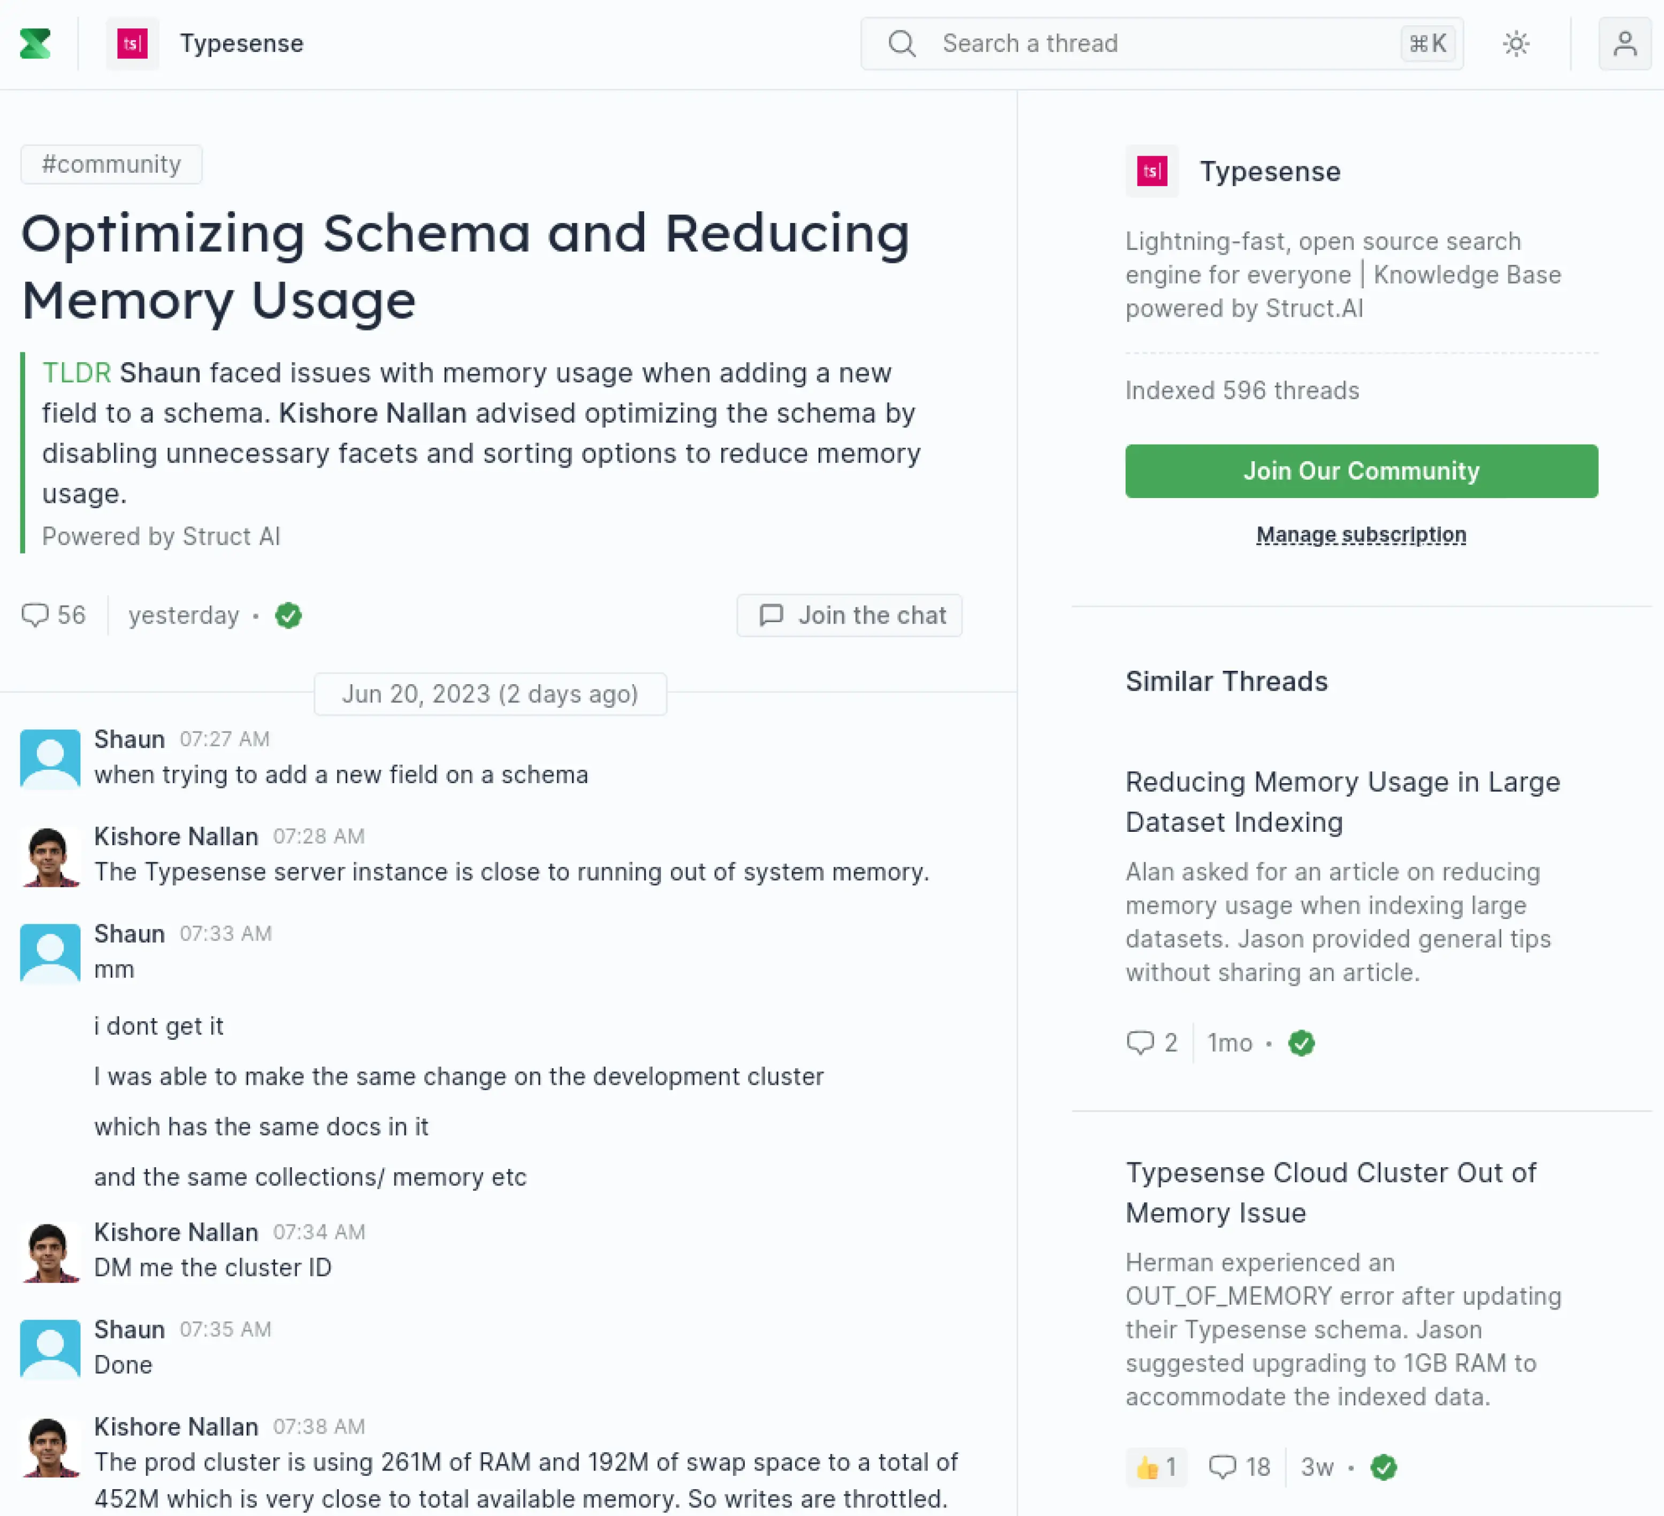This screenshot has width=1664, height=1516.
Task: Click the verified badge on Cloud Cluster thread
Action: point(1385,1467)
